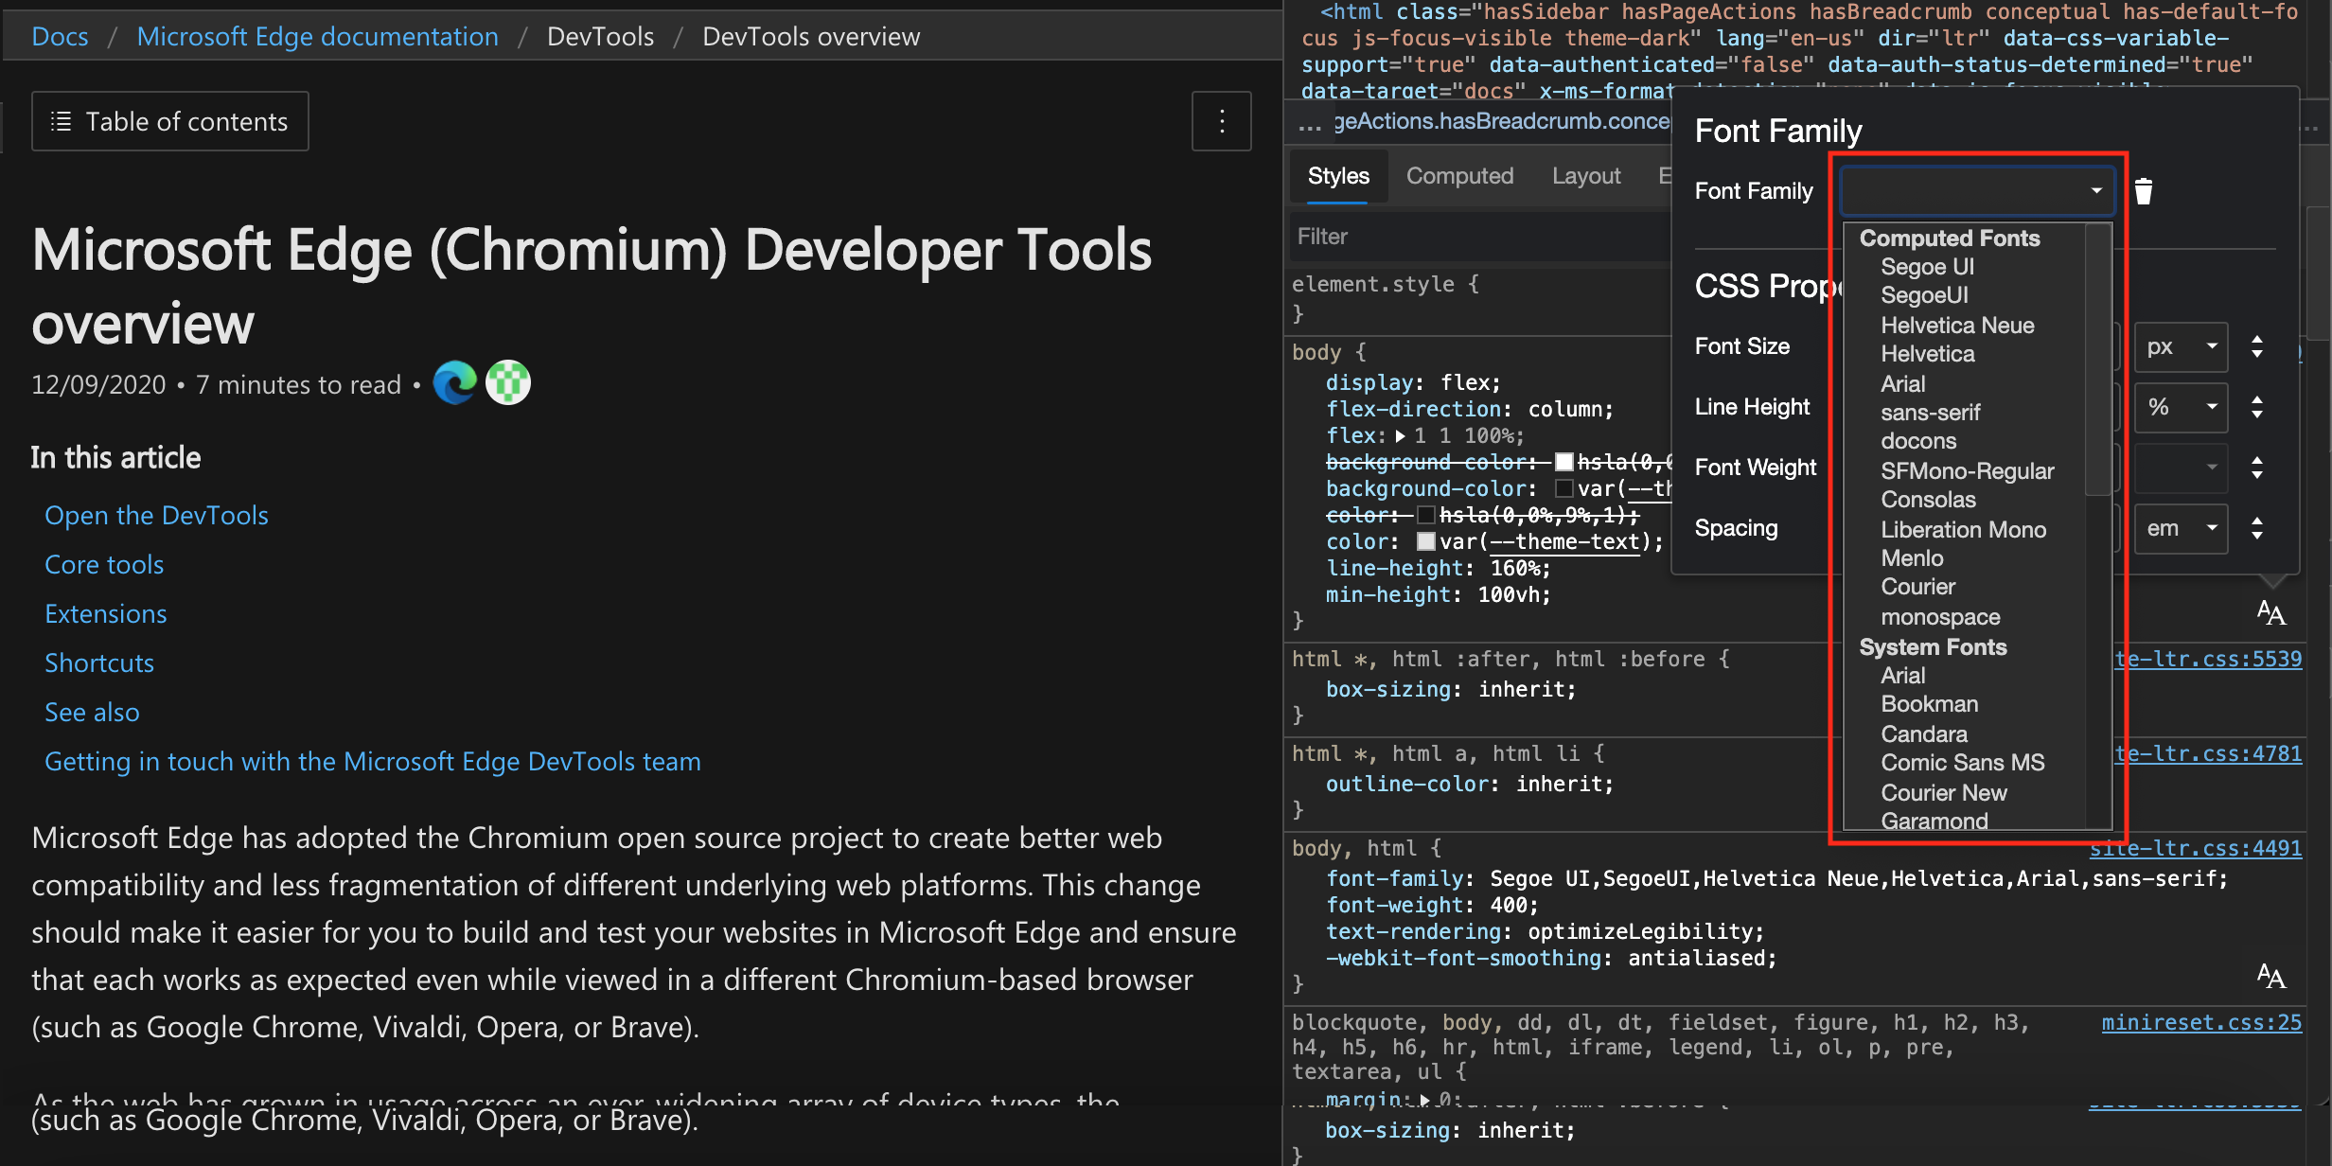The width and height of the screenshot is (2332, 1166).
Task: Click the Layout tab in DevTools
Action: [x=1585, y=177]
